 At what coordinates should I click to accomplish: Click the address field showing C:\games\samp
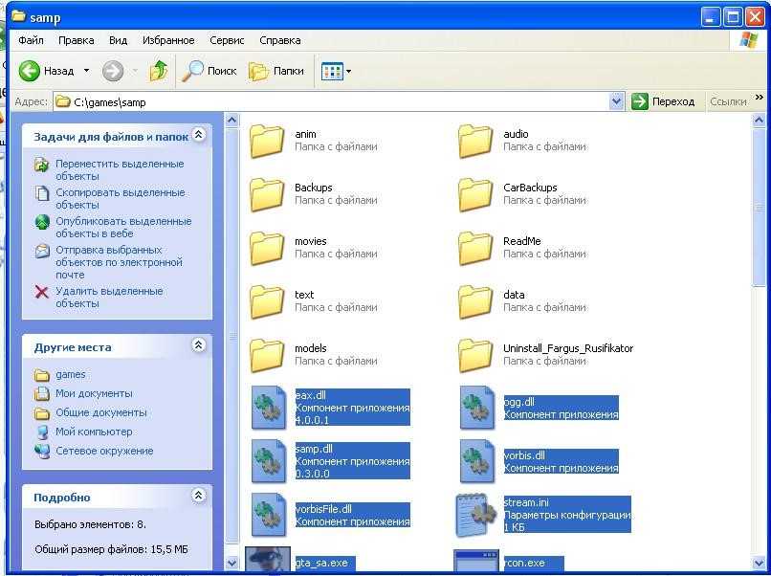click(x=335, y=101)
